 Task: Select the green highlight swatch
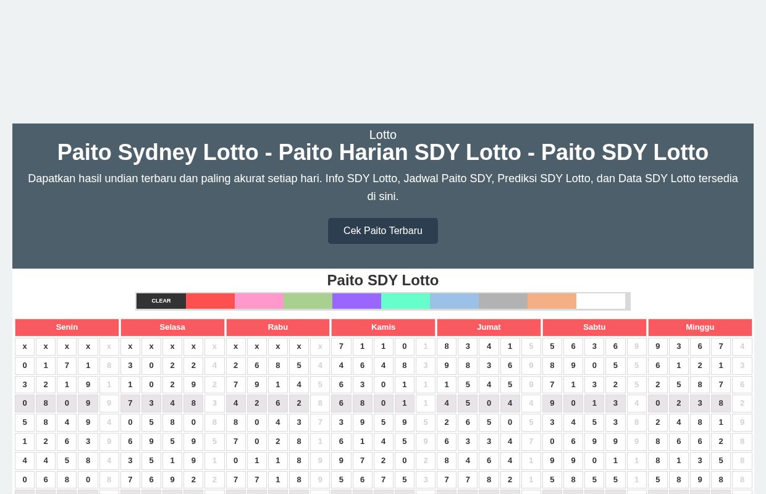point(308,301)
